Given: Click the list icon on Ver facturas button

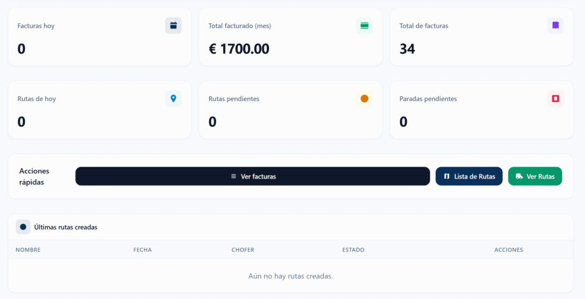Looking at the screenshot, I should click(x=233, y=176).
